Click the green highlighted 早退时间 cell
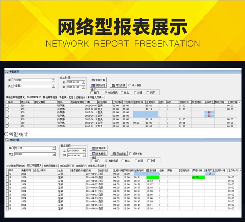The height and width of the screenshot is (222, 245). (x=198, y=177)
